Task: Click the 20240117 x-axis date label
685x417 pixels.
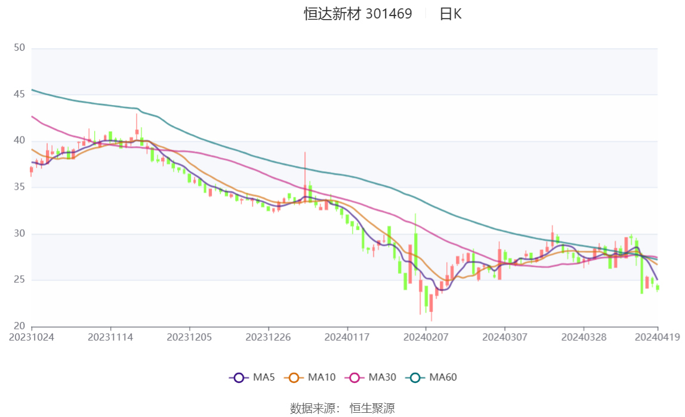Action: pos(347,338)
